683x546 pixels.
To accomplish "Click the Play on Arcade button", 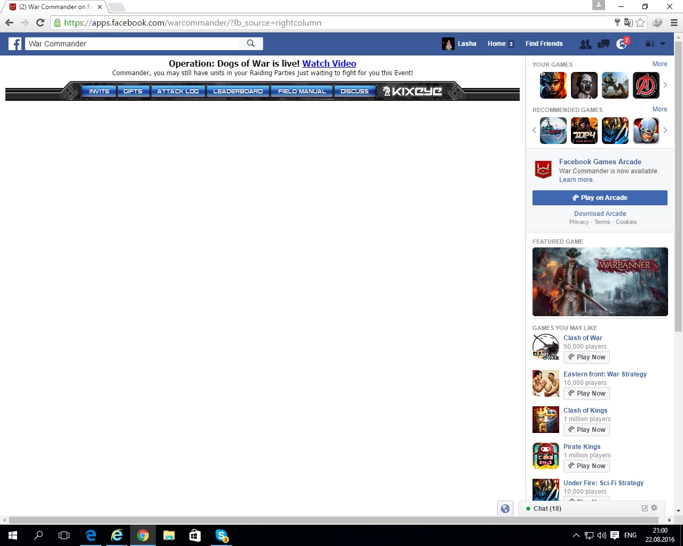I will click(600, 198).
